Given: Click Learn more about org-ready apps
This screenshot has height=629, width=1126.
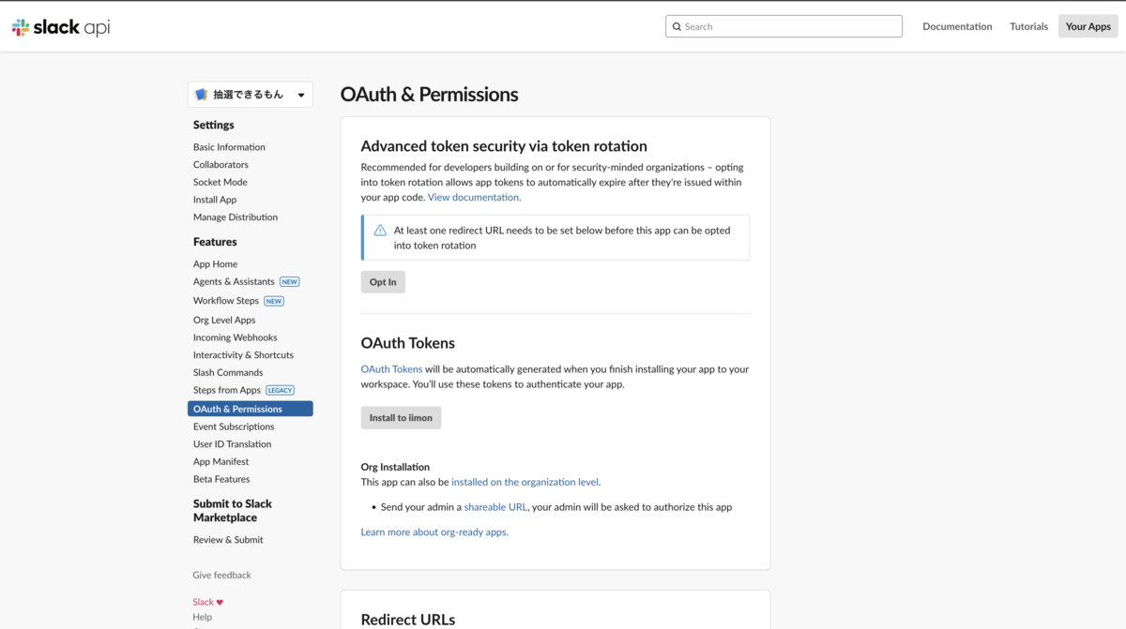Looking at the screenshot, I should 434,532.
